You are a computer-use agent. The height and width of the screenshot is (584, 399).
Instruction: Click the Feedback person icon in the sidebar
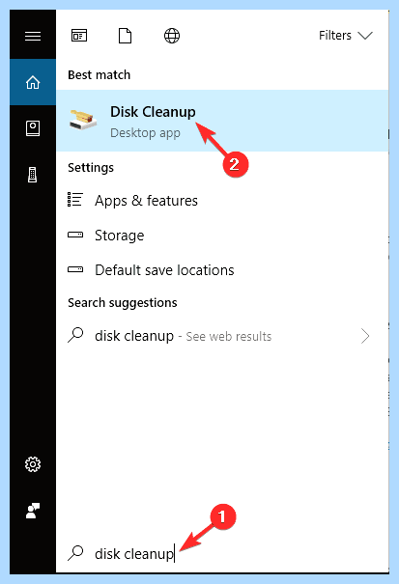tap(33, 511)
